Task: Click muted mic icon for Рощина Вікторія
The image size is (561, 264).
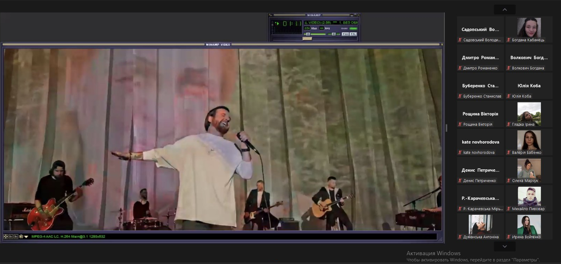Action: point(460,124)
